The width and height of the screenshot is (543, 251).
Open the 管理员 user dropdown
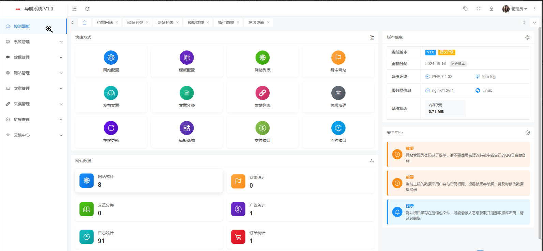tap(515, 9)
